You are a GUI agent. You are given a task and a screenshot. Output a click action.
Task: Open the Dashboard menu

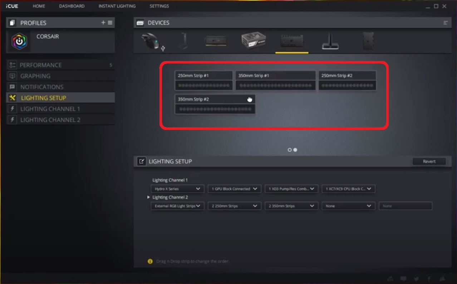tap(72, 6)
